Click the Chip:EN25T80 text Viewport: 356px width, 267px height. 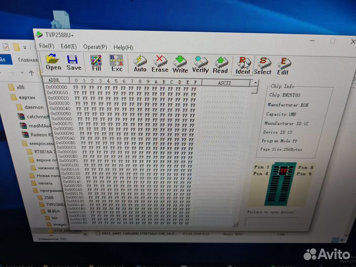point(285,95)
